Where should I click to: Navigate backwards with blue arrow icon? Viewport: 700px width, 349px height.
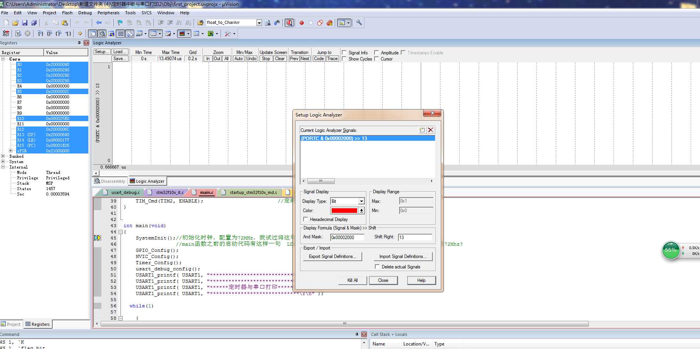99,23
